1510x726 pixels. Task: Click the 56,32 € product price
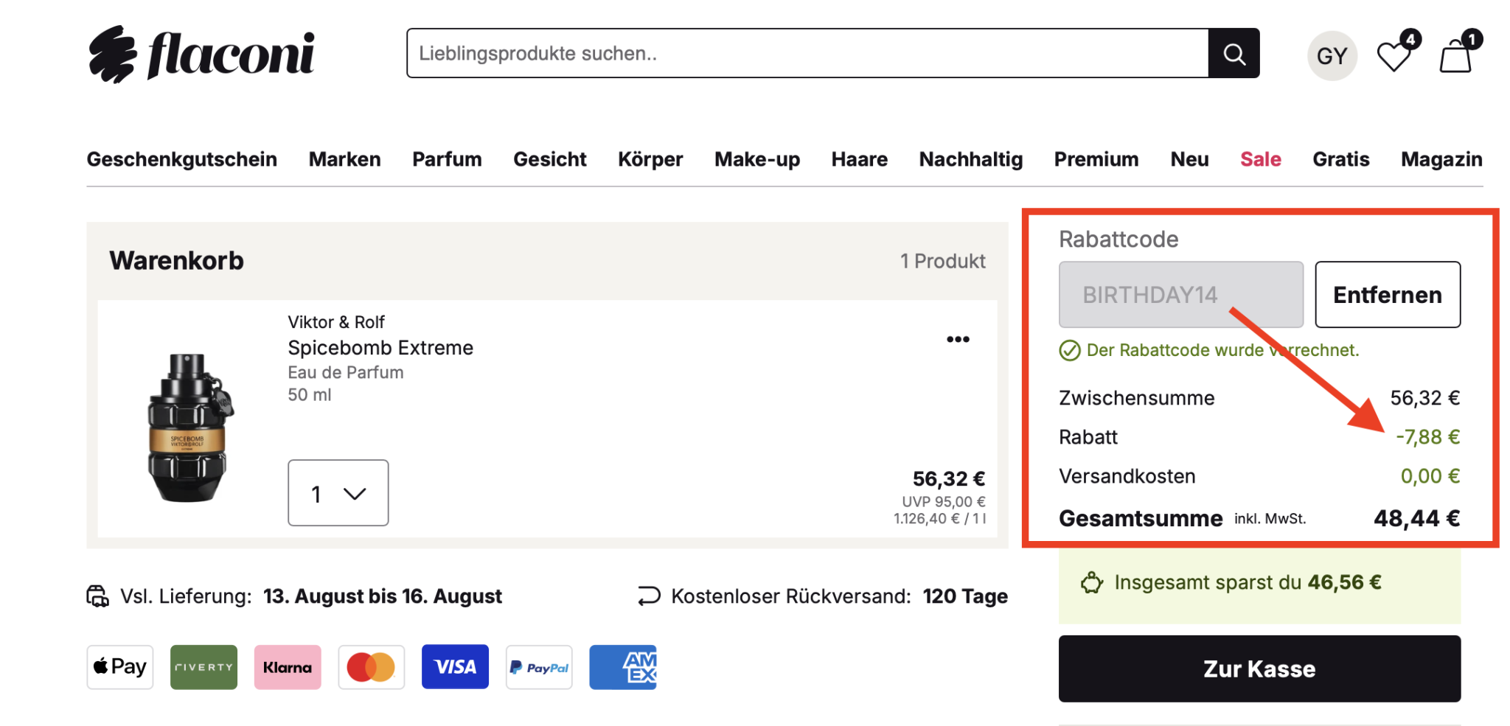click(x=949, y=479)
